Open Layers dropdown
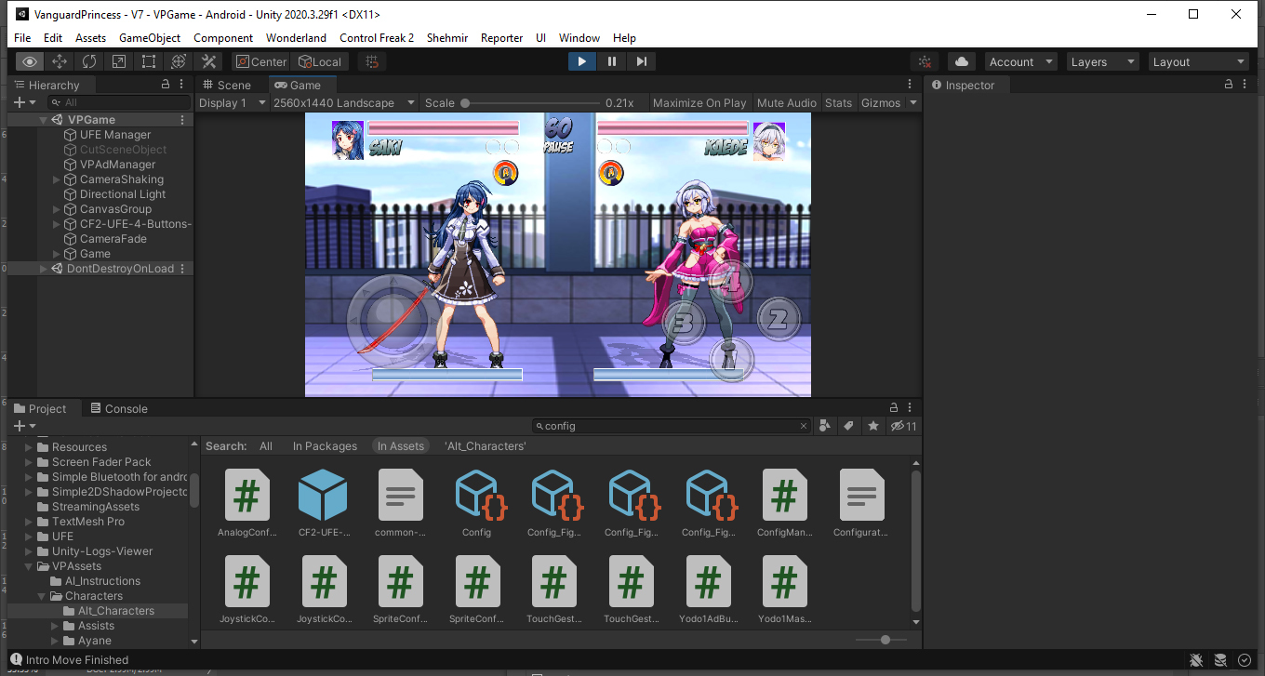The width and height of the screenshot is (1265, 676). [x=1103, y=61]
